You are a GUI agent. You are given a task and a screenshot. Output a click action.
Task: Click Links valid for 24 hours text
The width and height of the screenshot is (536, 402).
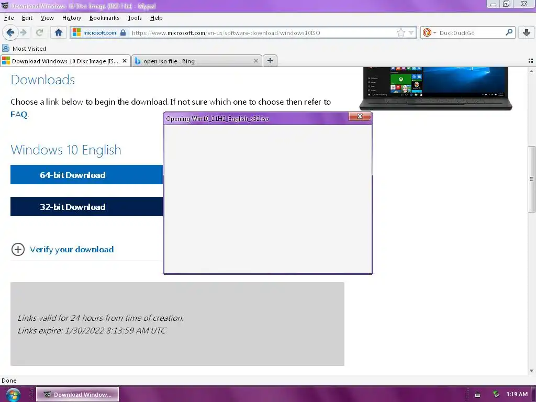pyautogui.click(x=100, y=318)
